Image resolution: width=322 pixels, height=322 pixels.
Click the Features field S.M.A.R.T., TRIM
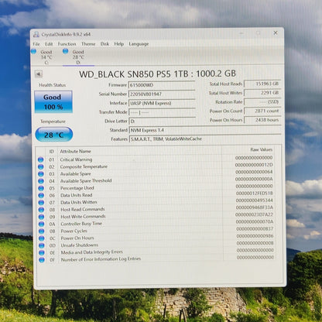point(205,139)
